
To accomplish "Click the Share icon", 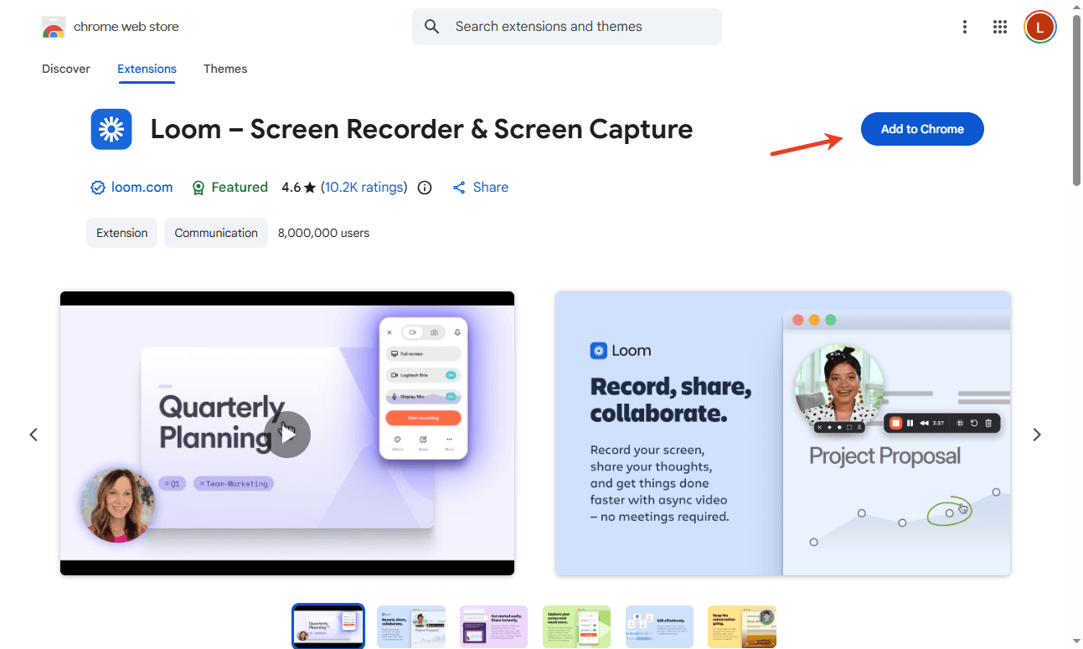I will [x=459, y=188].
